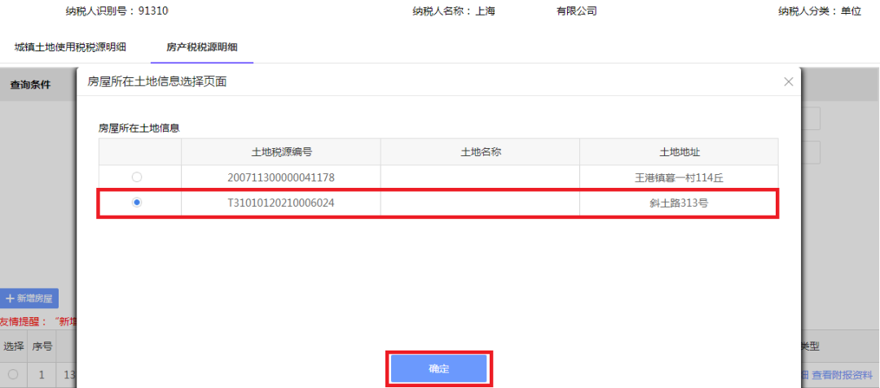Open the 房产税税源明细 tab
Screen dimensions: 880x388
(x=202, y=47)
